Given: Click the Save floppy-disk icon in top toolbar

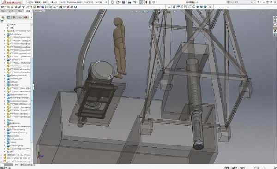Looking at the screenshot, I should click(124, 2).
